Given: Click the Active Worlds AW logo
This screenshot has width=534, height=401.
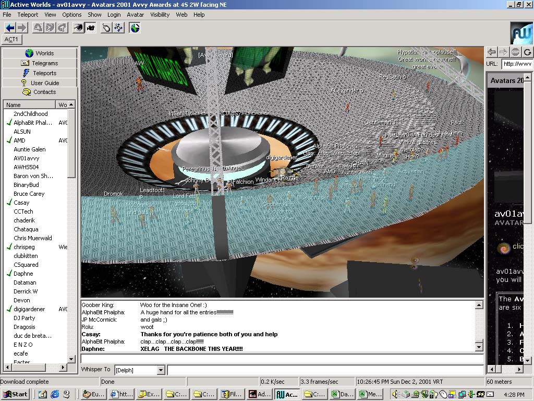Looking at the screenshot, I should tap(521, 33).
